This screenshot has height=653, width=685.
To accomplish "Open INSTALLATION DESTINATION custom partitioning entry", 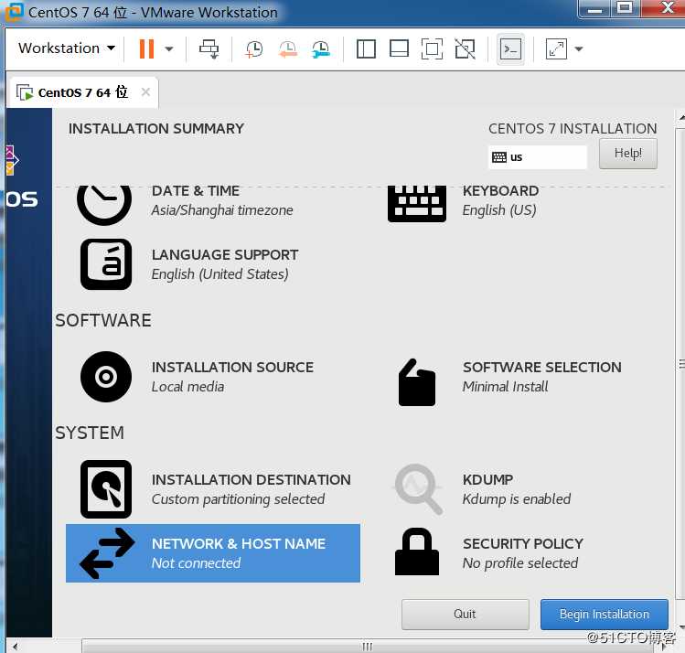I will [x=252, y=489].
